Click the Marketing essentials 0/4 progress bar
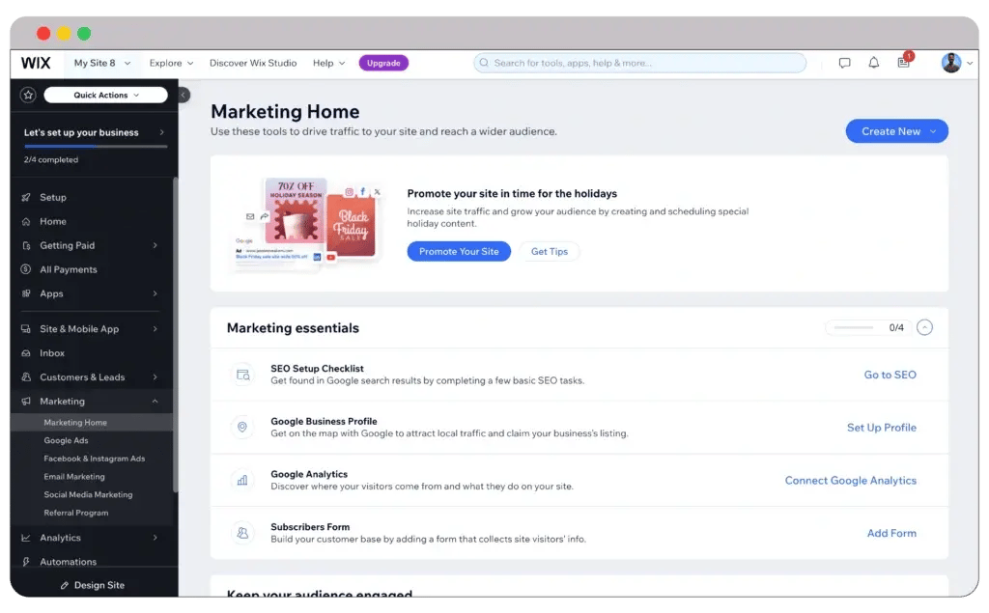The width and height of the screenshot is (989, 613). point(854,328)
